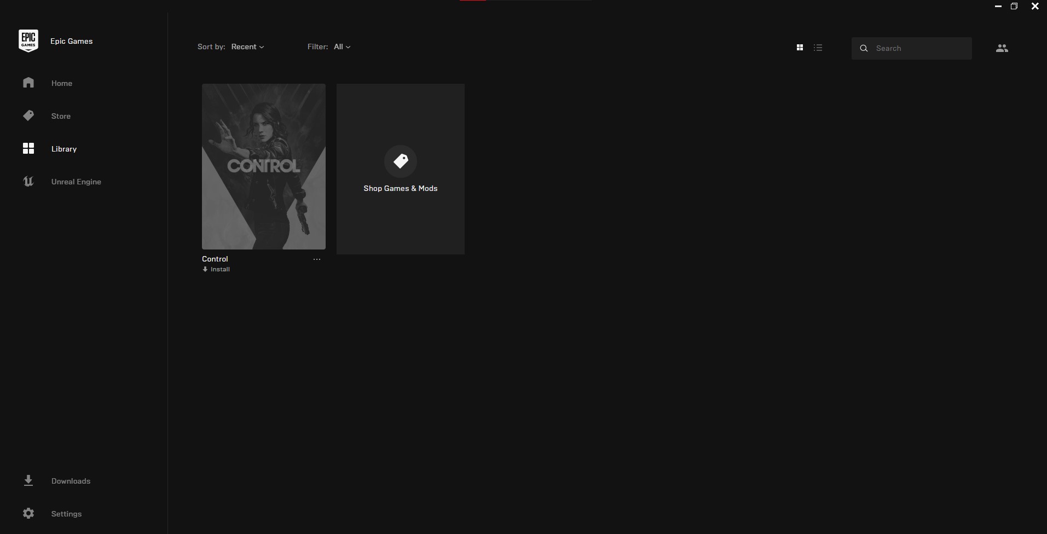Open Unreal Engine section
Screen dimensions: 1047x534
pyautogui.click(x=76, y=182)
